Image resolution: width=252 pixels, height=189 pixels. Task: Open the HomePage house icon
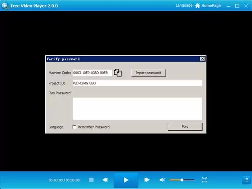[197, 5]
